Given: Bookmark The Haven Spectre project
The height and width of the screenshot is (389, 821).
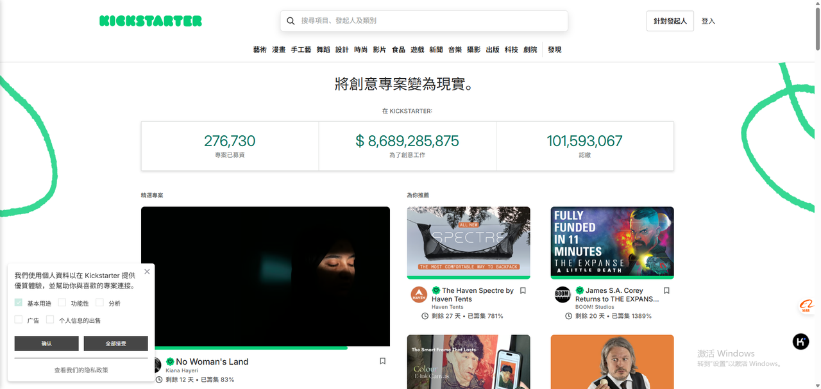Looking at the screenshot, I should [x=523, y=291].
